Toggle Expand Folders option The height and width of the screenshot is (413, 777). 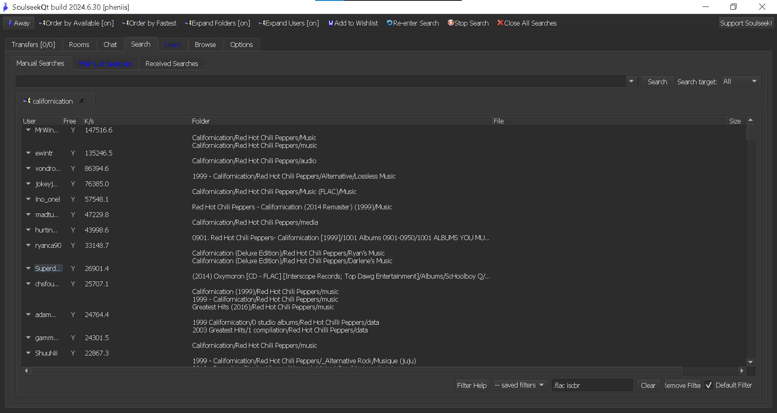(218, 23)
